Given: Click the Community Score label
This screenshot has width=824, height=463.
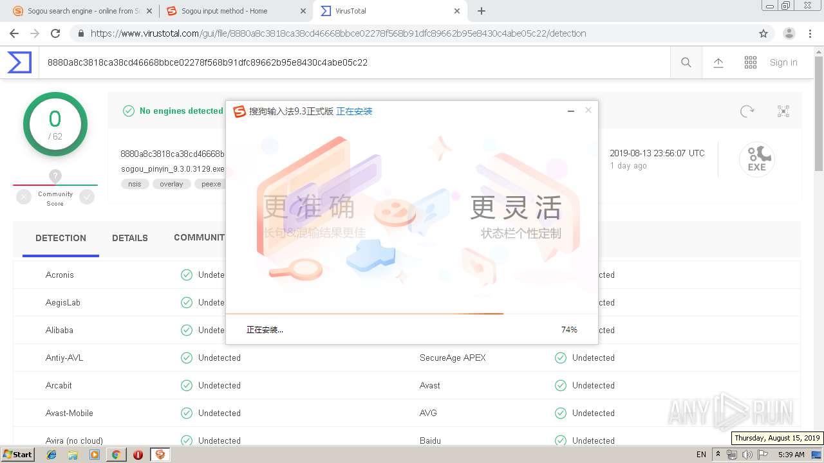Looking at the screenshot, I should click(55, 198).
